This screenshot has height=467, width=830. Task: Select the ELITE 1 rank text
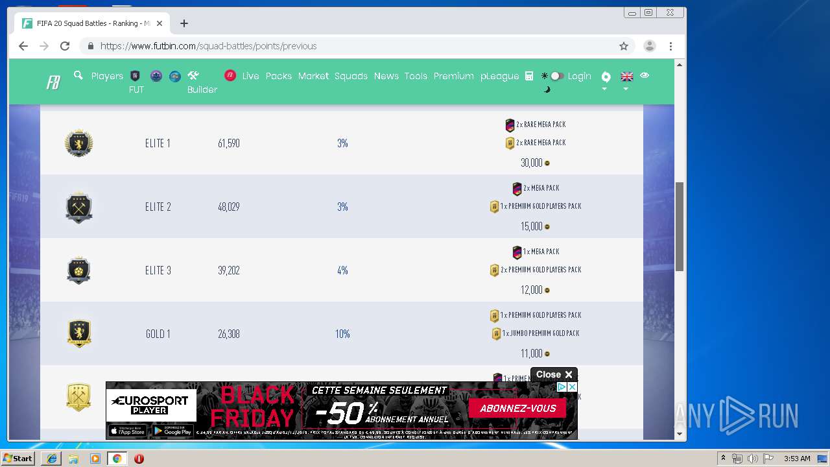tap(158, 143)
